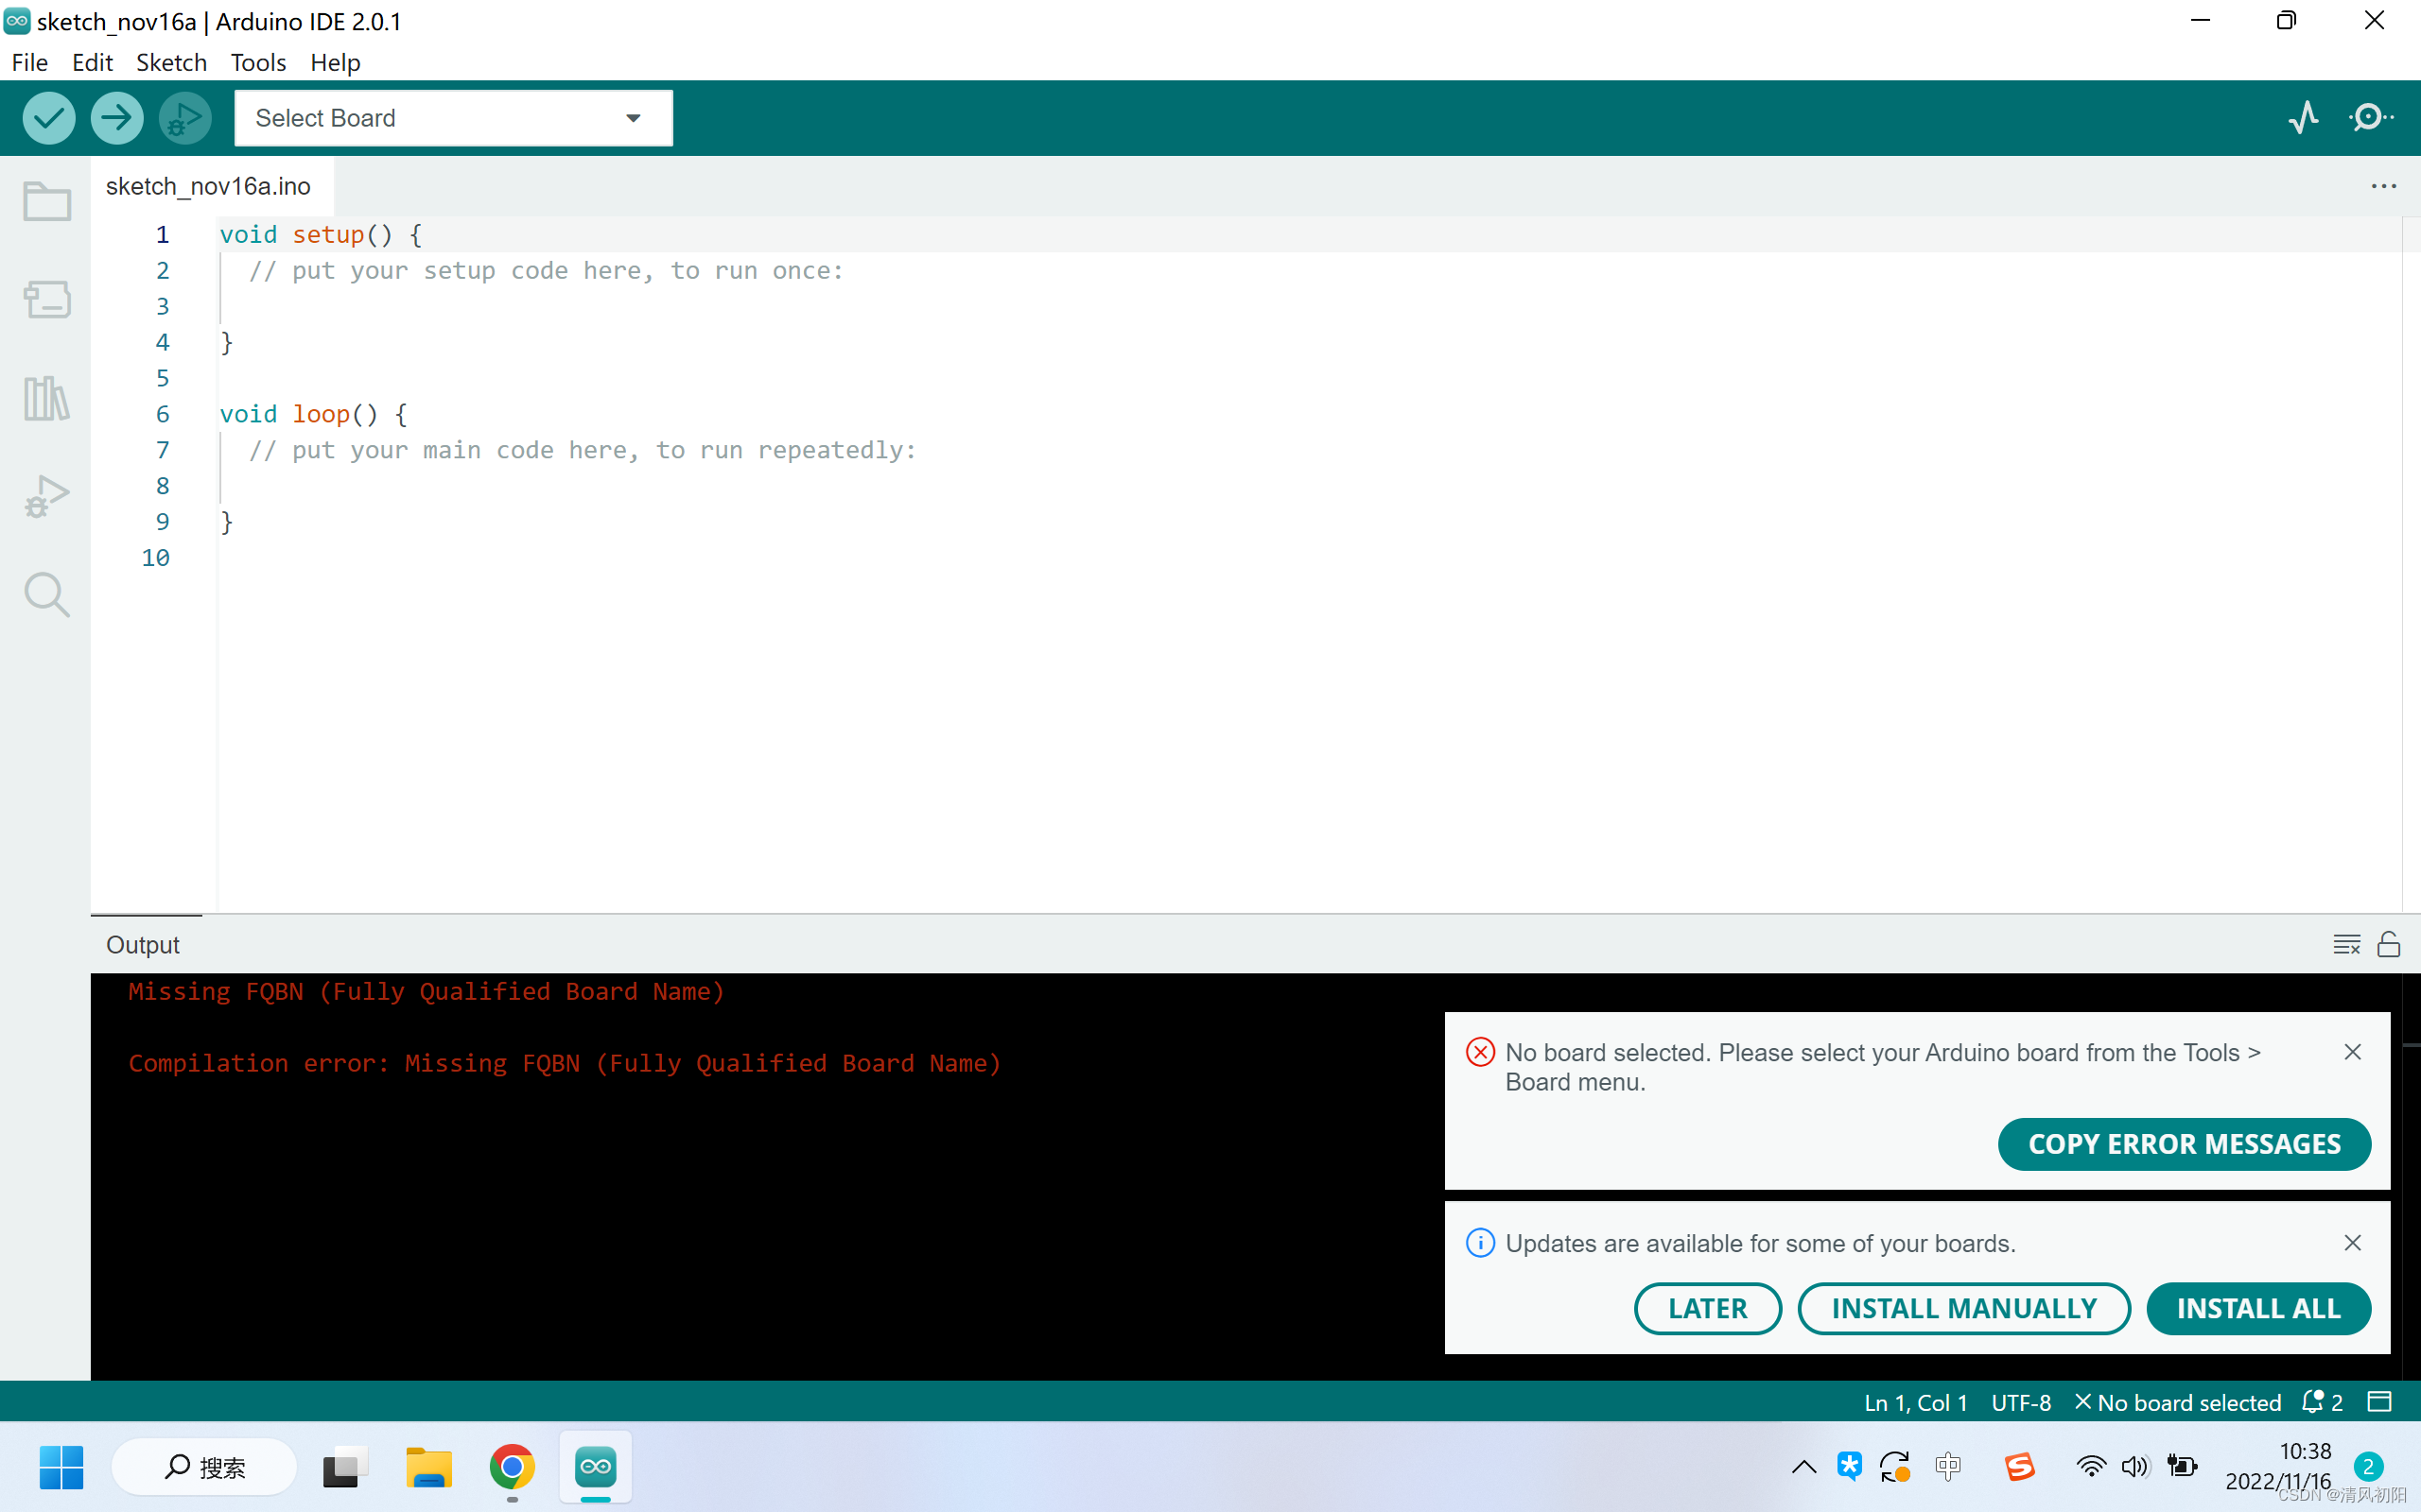
Task: Dismiss the No board selected notification
Action: [x=2352, y=1052]
